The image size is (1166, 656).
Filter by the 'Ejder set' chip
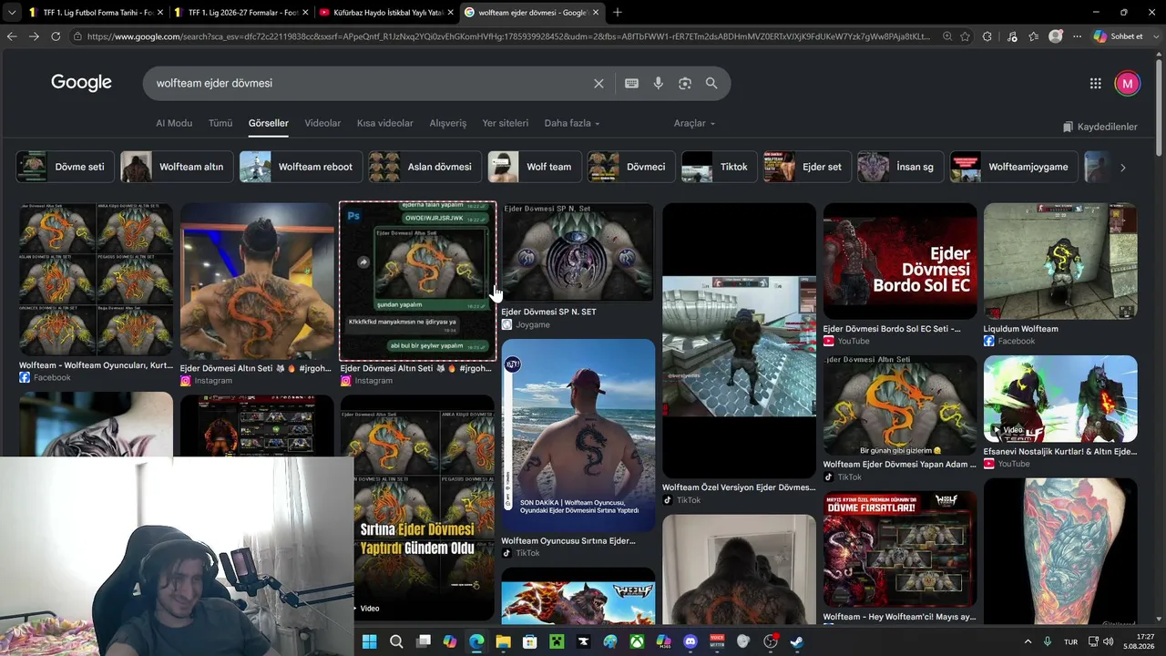coord(806,167)
